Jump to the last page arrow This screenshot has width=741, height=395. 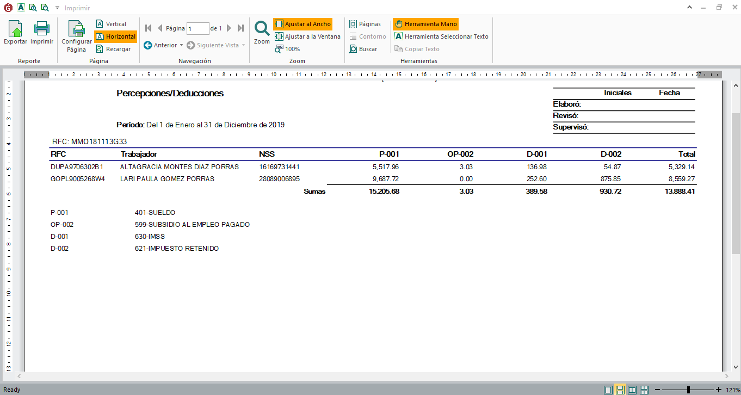(x=240, y=28)
